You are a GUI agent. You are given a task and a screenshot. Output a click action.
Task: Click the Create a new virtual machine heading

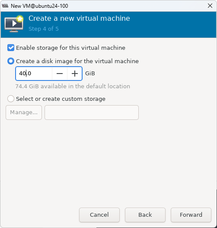point(79,19)
